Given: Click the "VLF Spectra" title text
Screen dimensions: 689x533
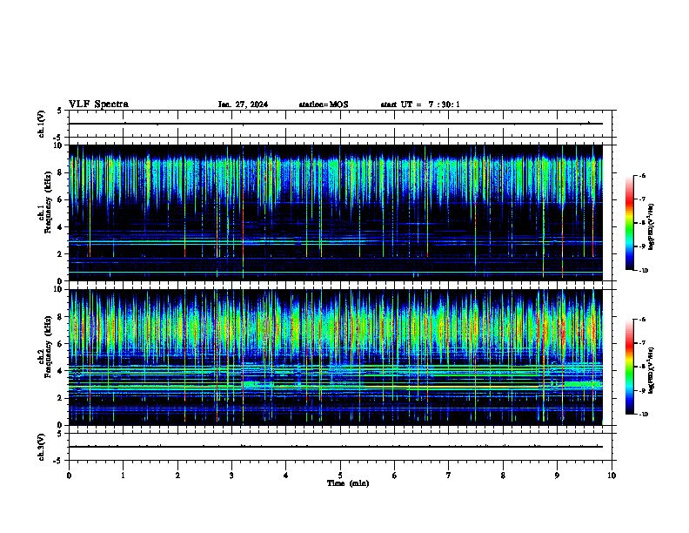Looking at the screenshot, I should coord(98,105).
